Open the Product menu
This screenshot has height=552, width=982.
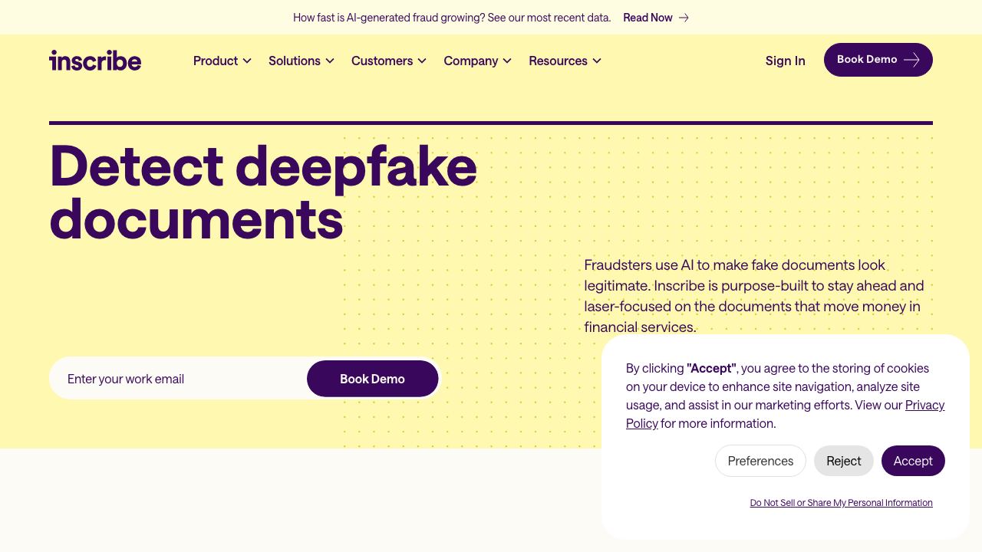point(222,61)
